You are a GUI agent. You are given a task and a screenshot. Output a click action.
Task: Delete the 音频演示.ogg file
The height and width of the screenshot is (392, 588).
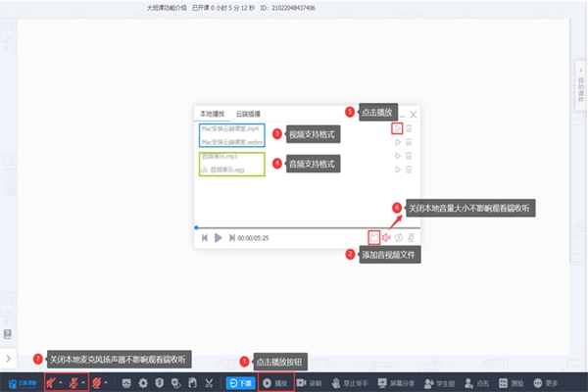tap(410, 169)
